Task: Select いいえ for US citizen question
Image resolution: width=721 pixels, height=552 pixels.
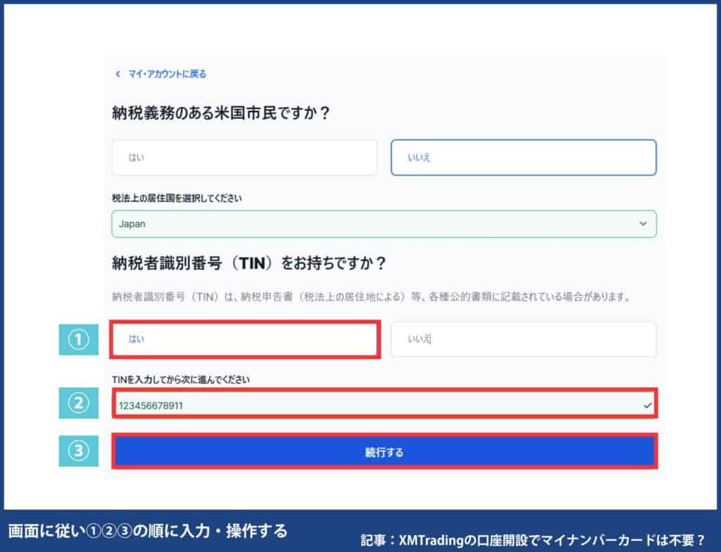Action: coord(523,157)
